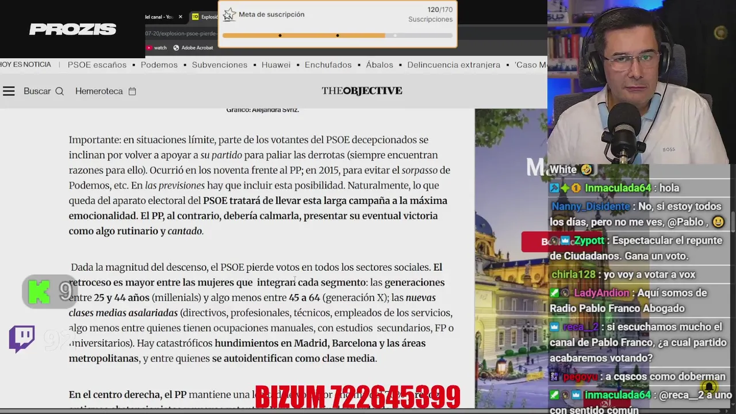Select the Podemos topic in news bar
The height and width of the screenshot is (414, 736).
click(x=159, y=65)
